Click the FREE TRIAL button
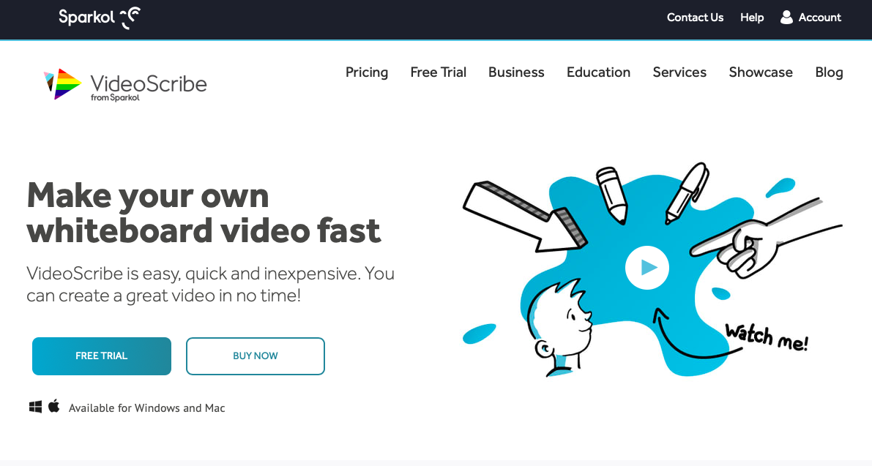 click(101, 356)
